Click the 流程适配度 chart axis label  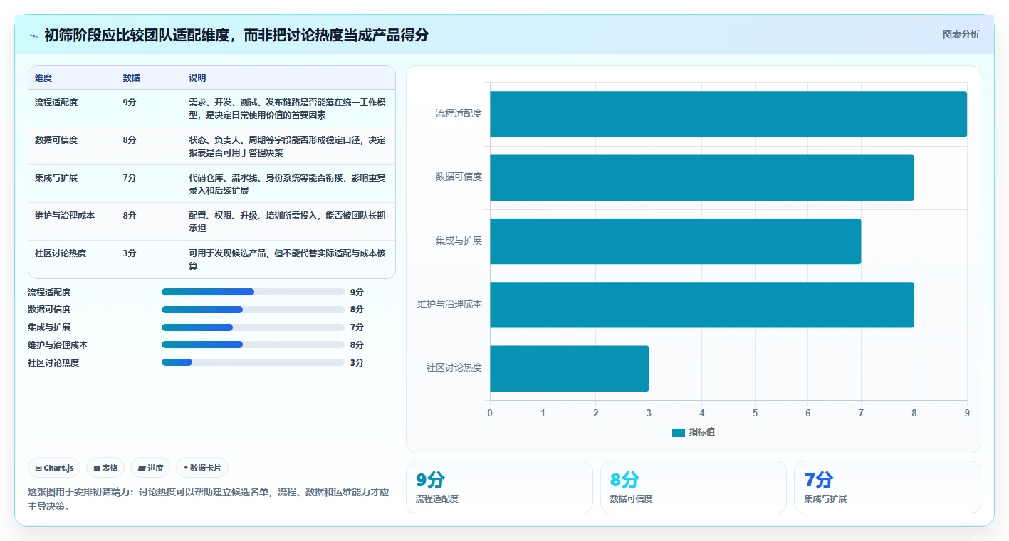[x=459, y=113]
